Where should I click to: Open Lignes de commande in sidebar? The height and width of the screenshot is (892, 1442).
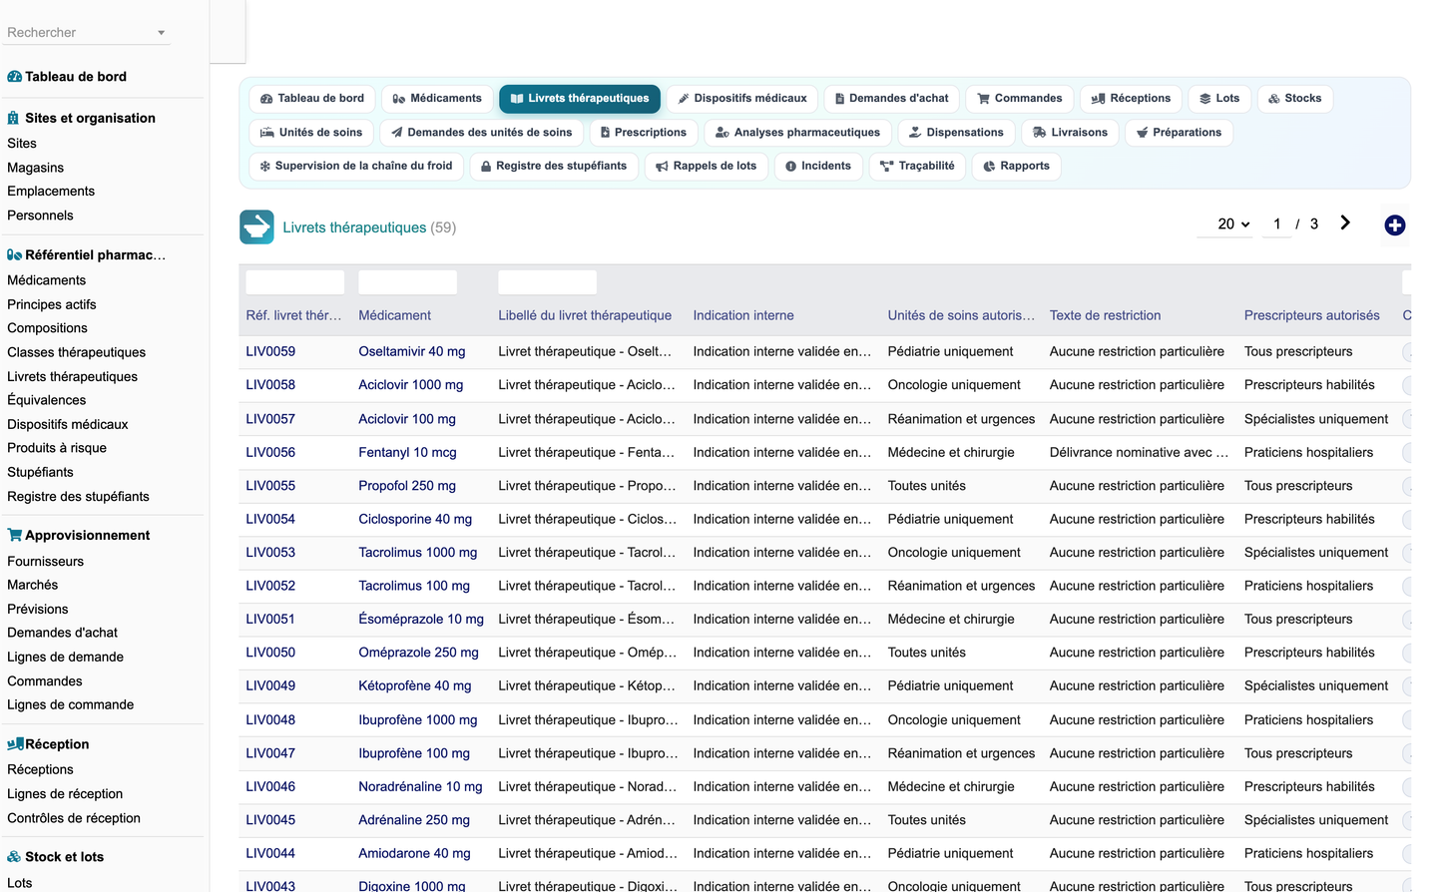pos(70,704)
